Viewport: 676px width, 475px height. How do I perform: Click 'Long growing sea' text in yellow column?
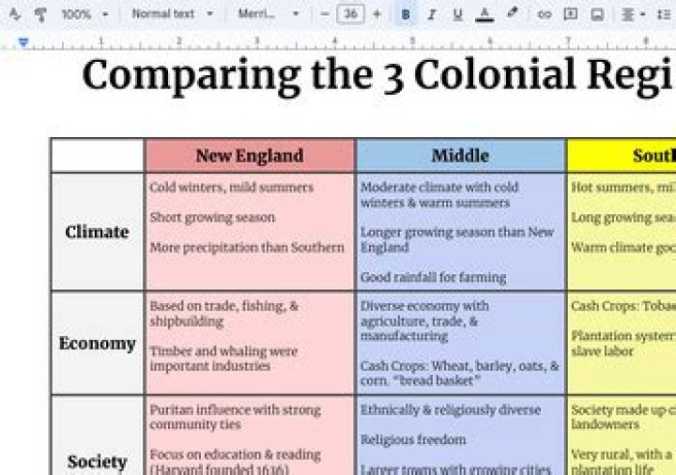pyautogui.click(x=623, y=218)
